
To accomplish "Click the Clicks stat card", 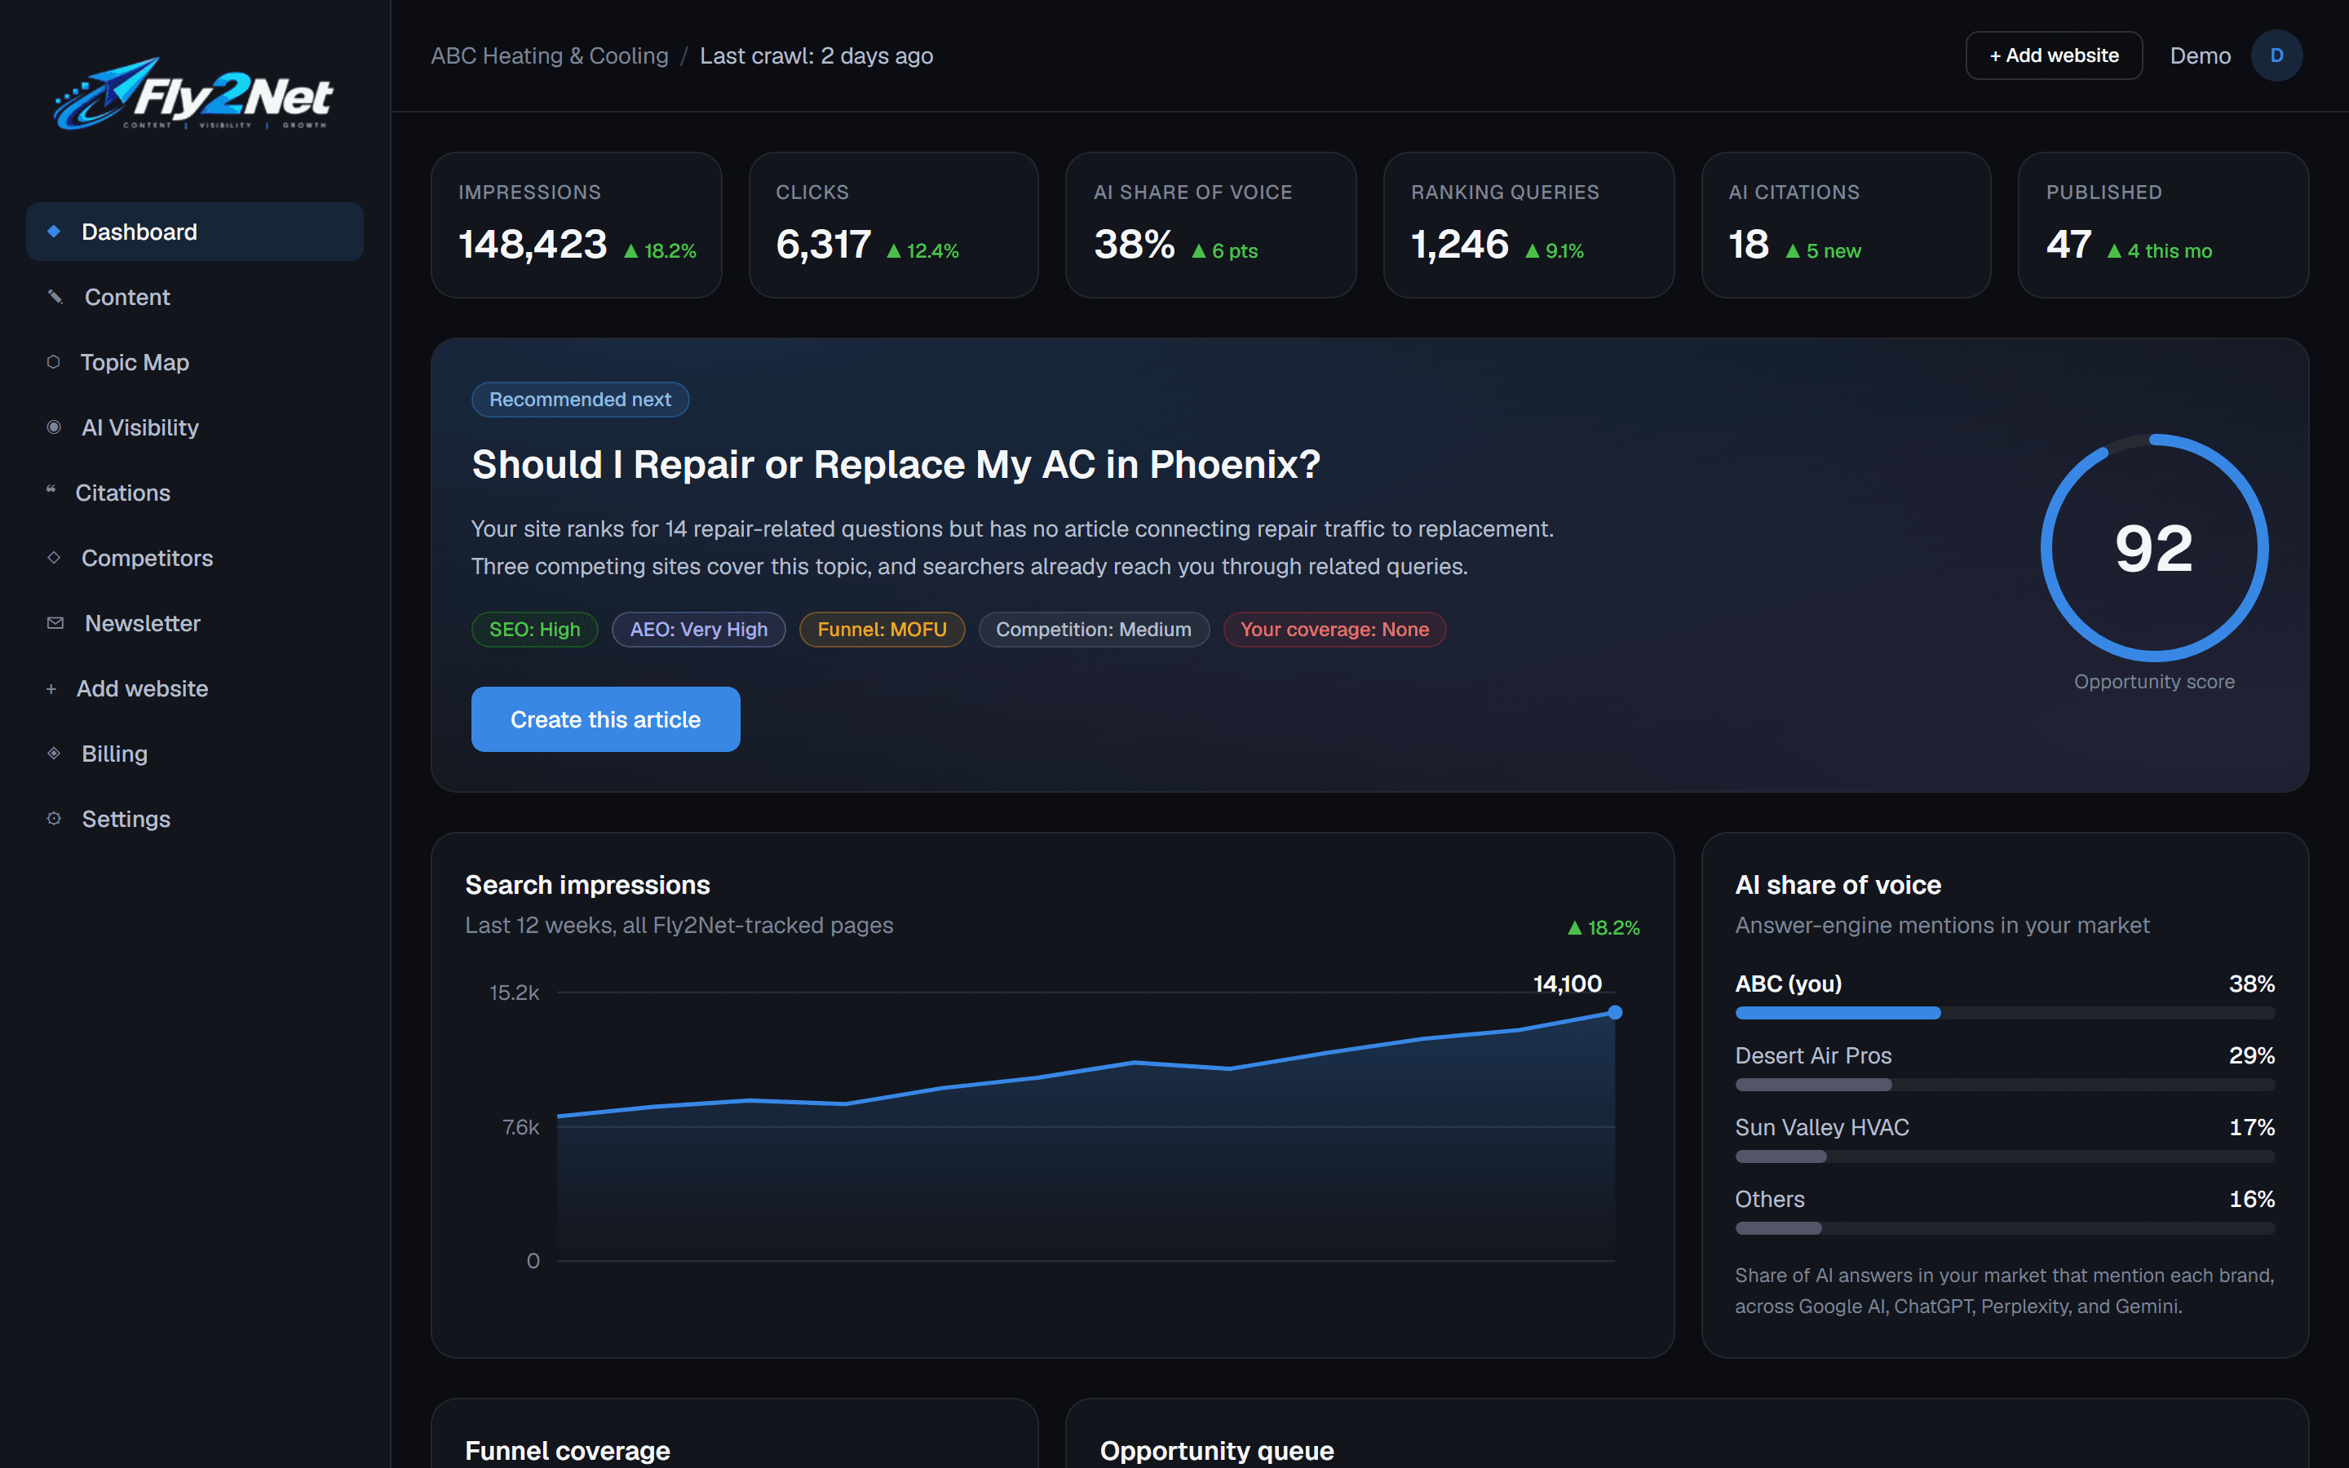I will click(893, 224).
